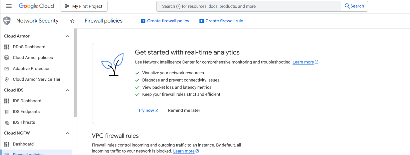Click the project icon in project selector

point(67,6)
